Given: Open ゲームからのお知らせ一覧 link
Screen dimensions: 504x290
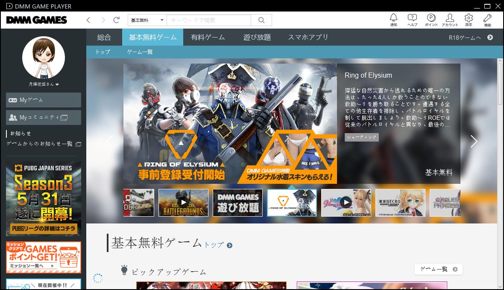Looking at the screenshot, I should click(x=40, y=144).
